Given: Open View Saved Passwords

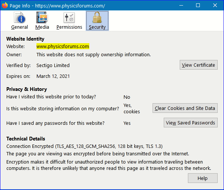Looking at the screenshot, I should tap(191, 123).
